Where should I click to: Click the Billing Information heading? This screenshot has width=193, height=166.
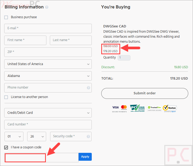[x=24, y=7]
